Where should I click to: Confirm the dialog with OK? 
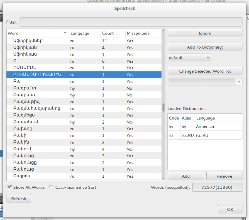230,210
